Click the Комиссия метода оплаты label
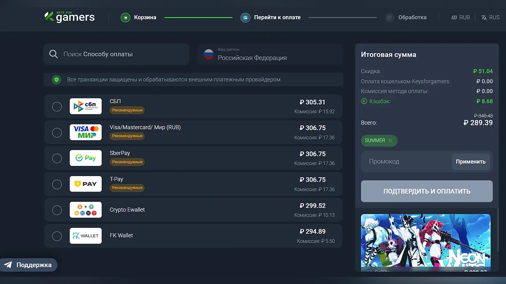This screenshot has height=284, width=506. tap(395, 91)
